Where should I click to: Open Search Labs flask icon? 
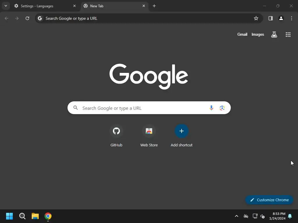[x=274, y=35]
